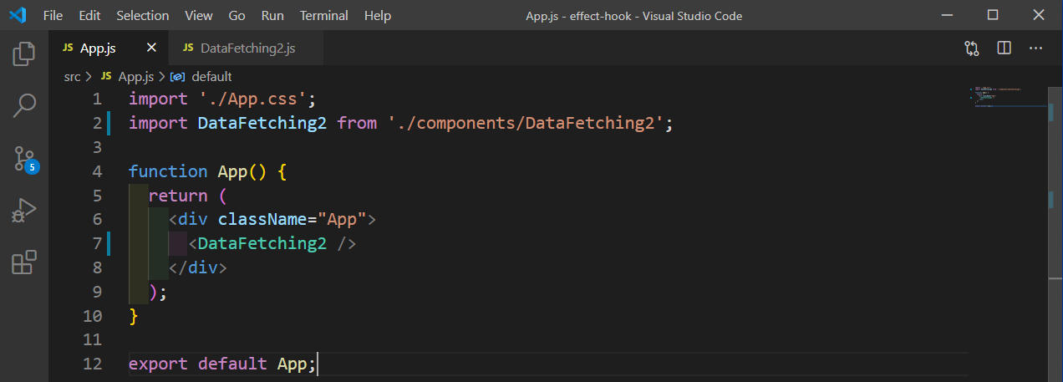
Task: Open the Selection menu
Action: point(143,15)
